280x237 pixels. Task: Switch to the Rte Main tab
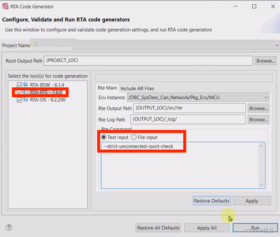(x=107, y=88)
